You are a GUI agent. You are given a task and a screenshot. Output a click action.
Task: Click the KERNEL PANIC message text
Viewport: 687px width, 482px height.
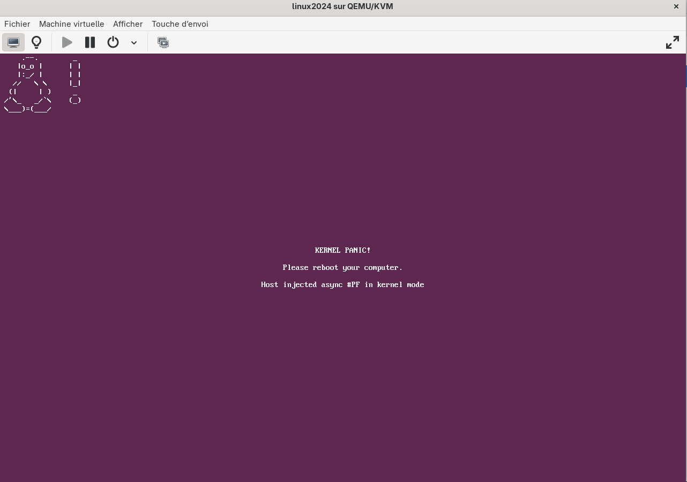(x=342, y=250)
